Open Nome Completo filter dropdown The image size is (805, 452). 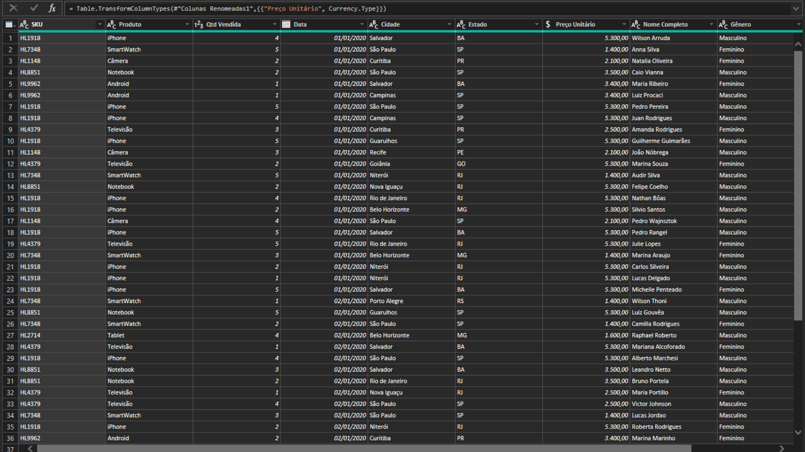[712, 25]
